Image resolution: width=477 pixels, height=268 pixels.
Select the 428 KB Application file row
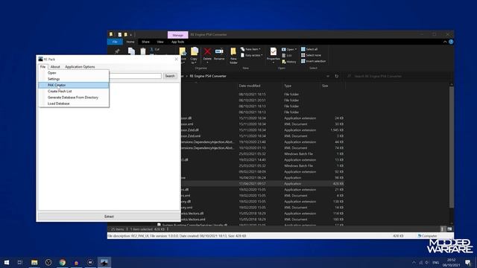(x=262, y=184)
